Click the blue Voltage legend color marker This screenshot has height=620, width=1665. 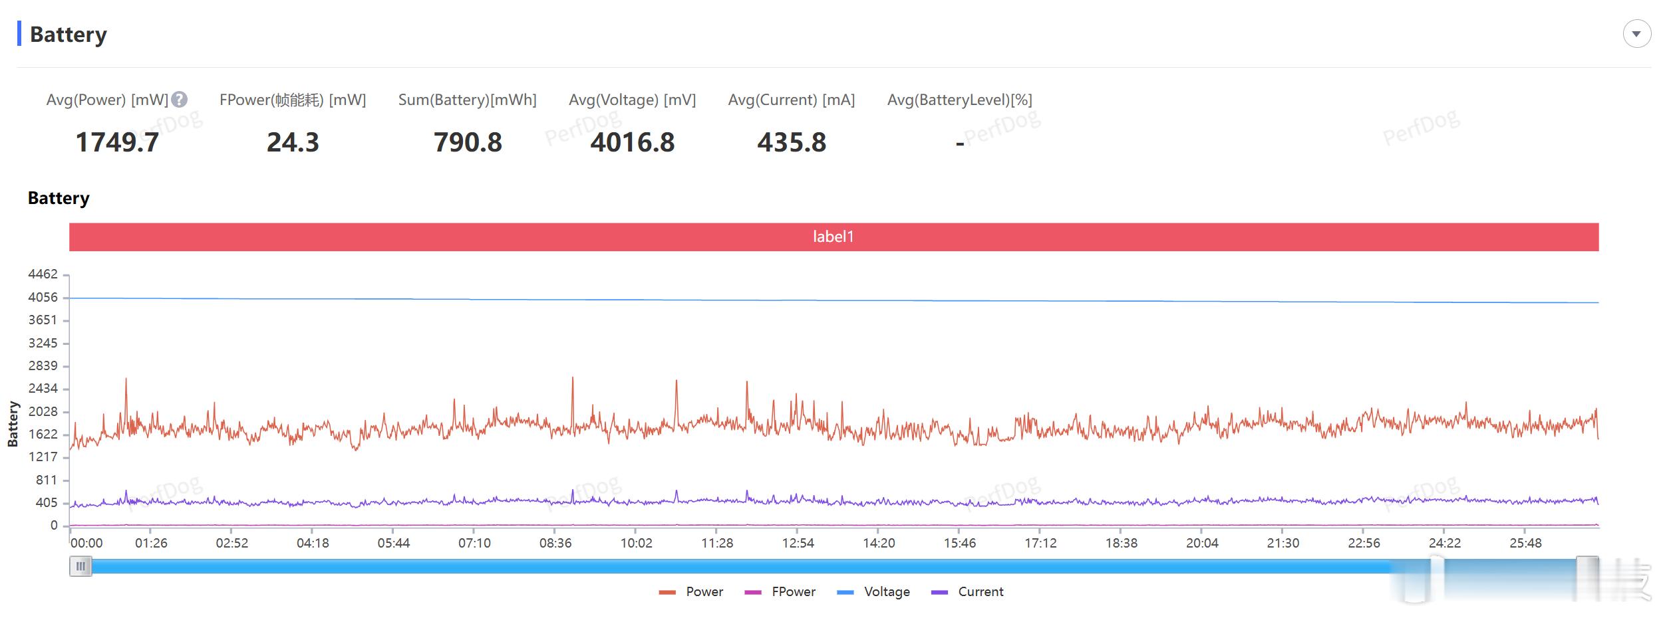click(x=845, y=592)
